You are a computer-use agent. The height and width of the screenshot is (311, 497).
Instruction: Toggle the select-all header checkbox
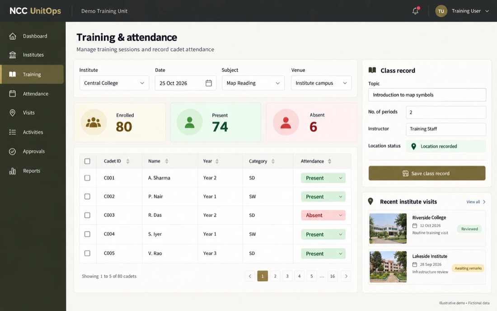point(87,161)
